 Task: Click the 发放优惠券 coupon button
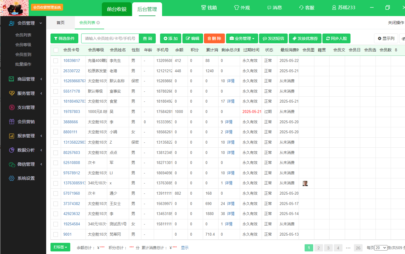coord(305,38)
